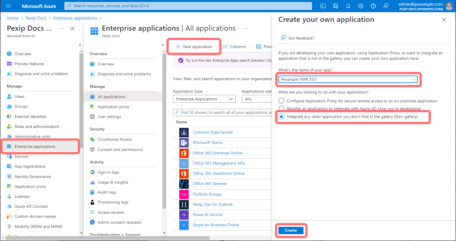Open the Azure portal hamburger menu
The width and height of the screenshot is (456, 241).
tap(8, 6)
